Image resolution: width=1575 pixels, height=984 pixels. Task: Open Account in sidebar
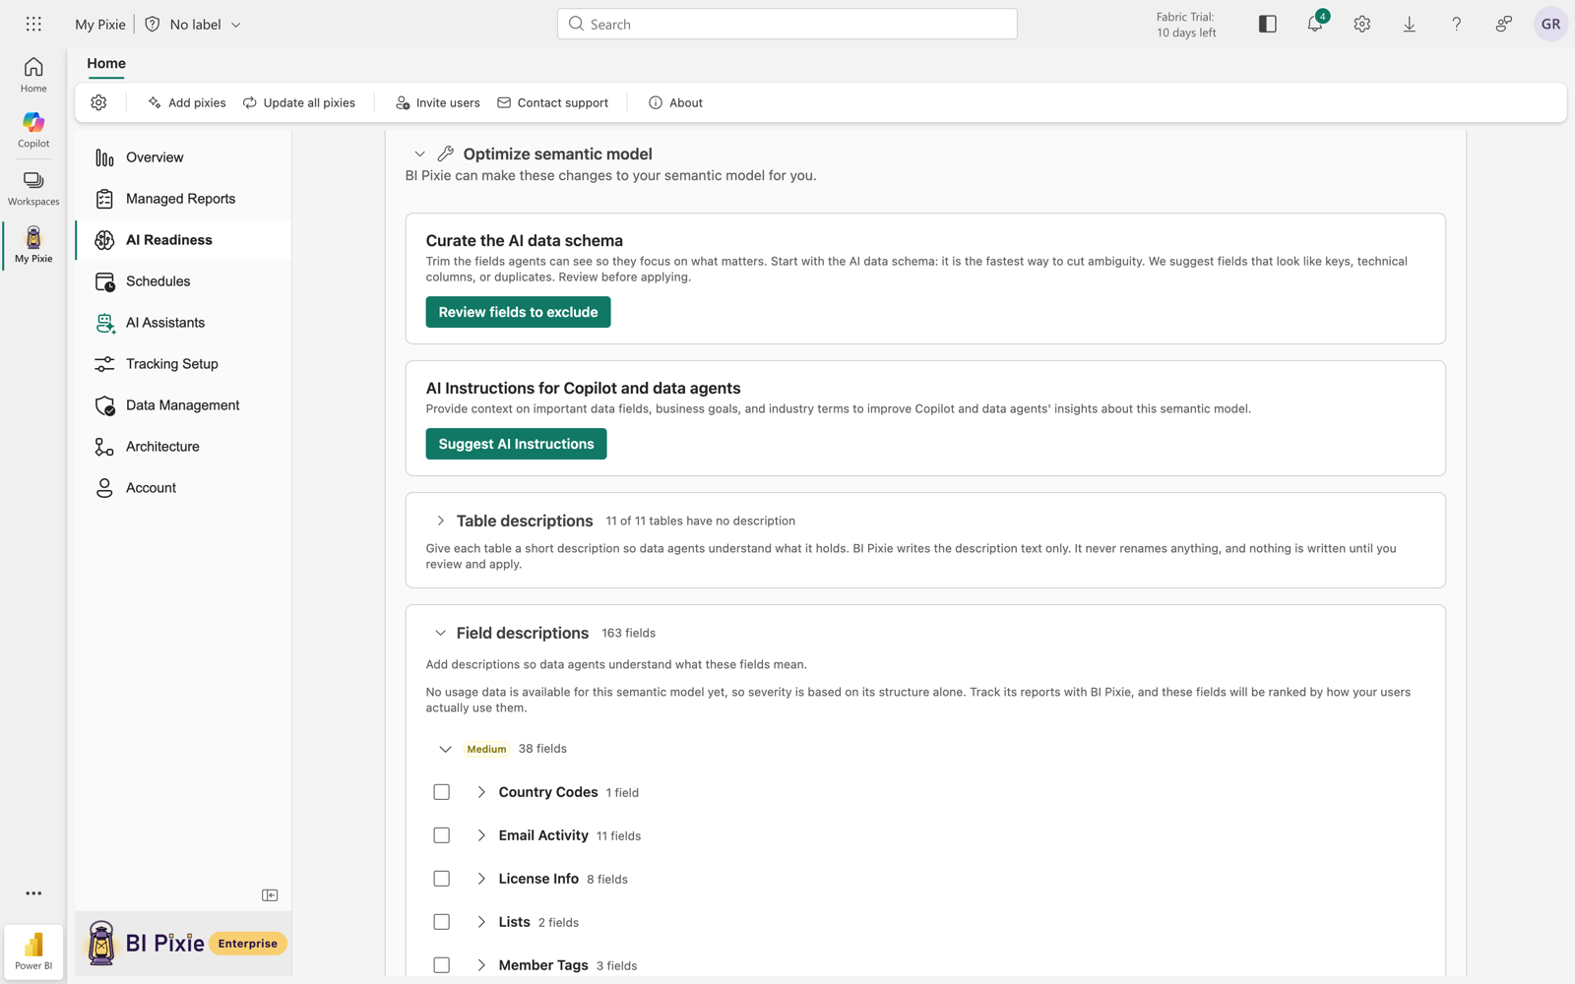(x=183, y=488)
